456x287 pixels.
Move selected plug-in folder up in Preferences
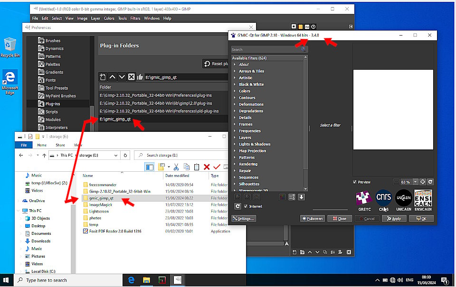[x=112, y=77]
